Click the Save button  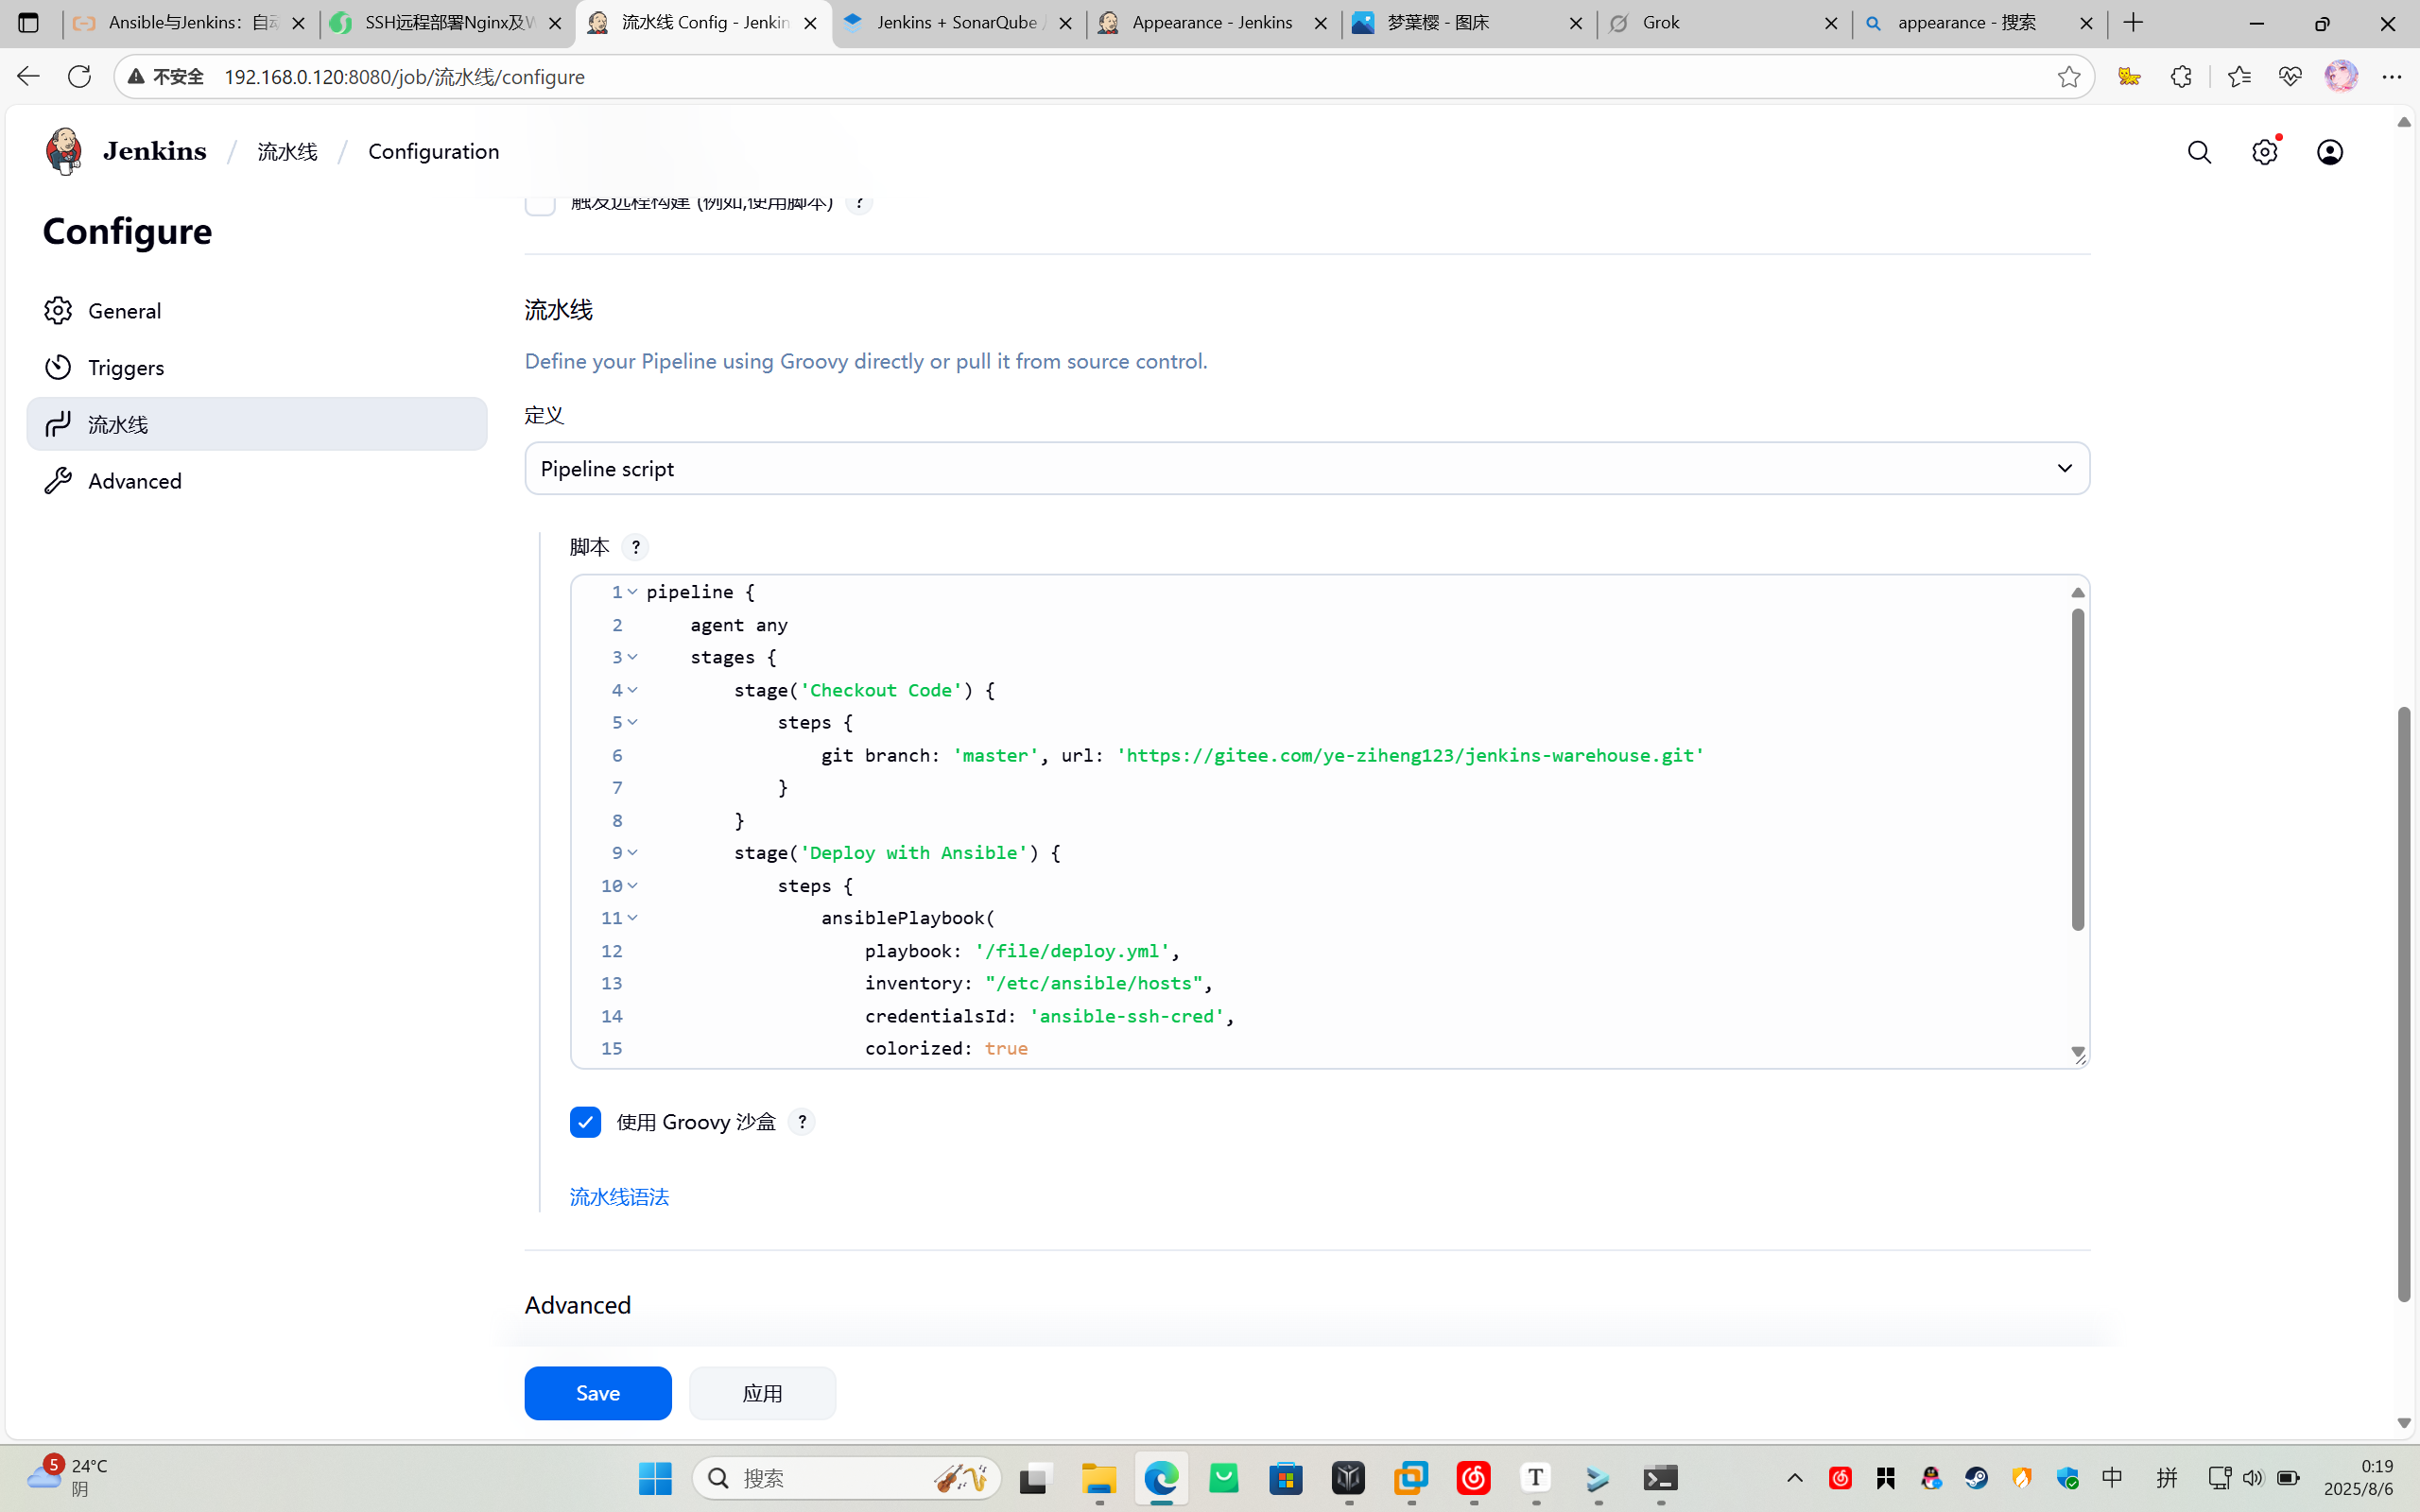point(598,1393)
